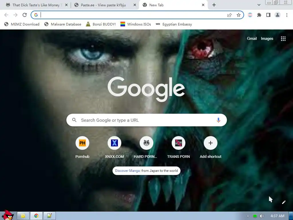Open the Start menu bird icon

[x=7, y=215]
